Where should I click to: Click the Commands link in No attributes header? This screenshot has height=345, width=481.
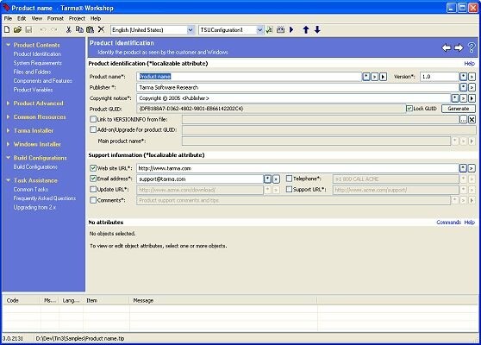[x=448, y=223]
